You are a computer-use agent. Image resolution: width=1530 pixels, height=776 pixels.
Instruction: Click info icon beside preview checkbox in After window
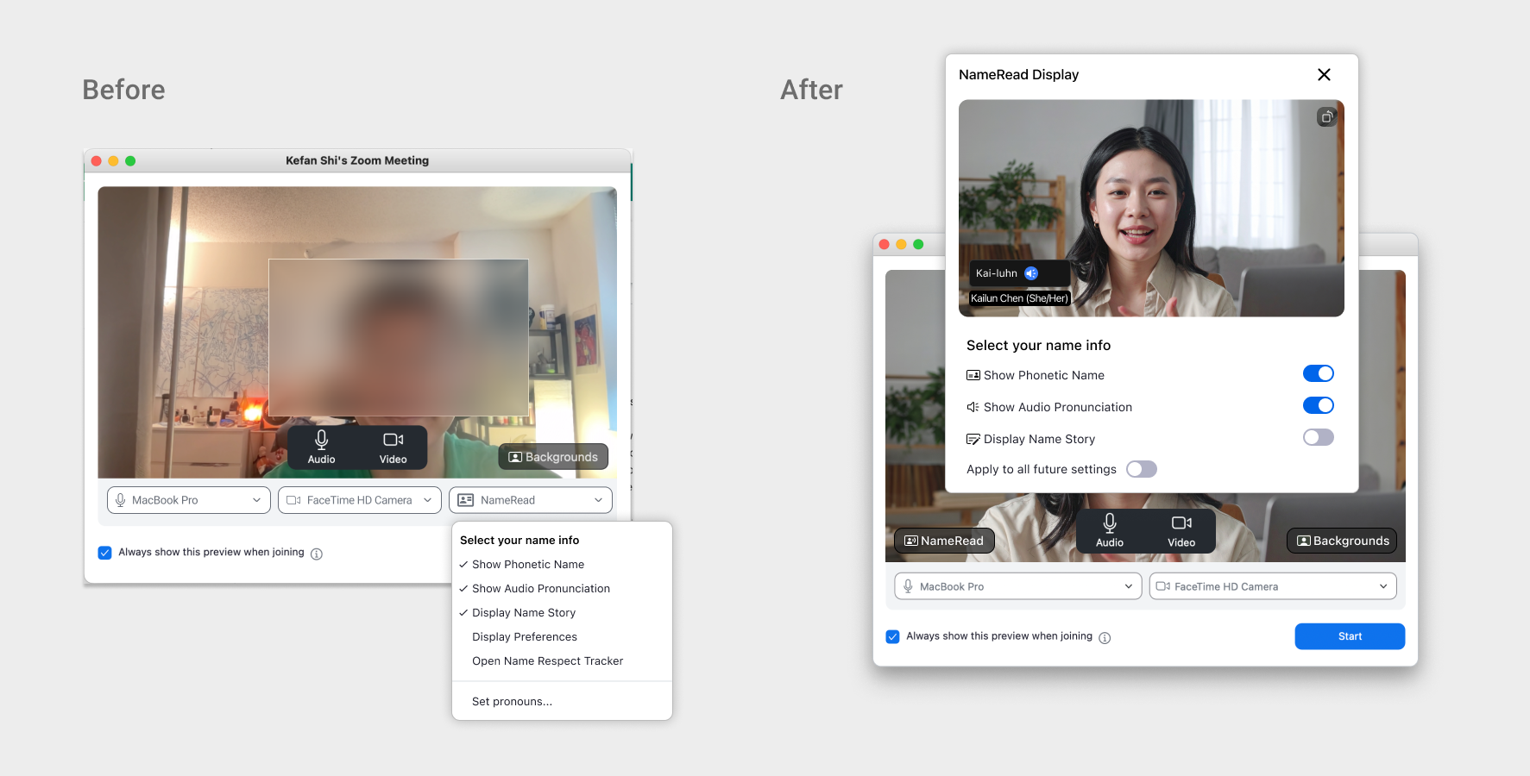[1105, 638]
